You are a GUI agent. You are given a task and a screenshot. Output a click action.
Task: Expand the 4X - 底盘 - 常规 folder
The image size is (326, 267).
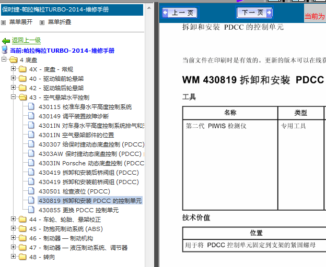click(x=13, y=68)
